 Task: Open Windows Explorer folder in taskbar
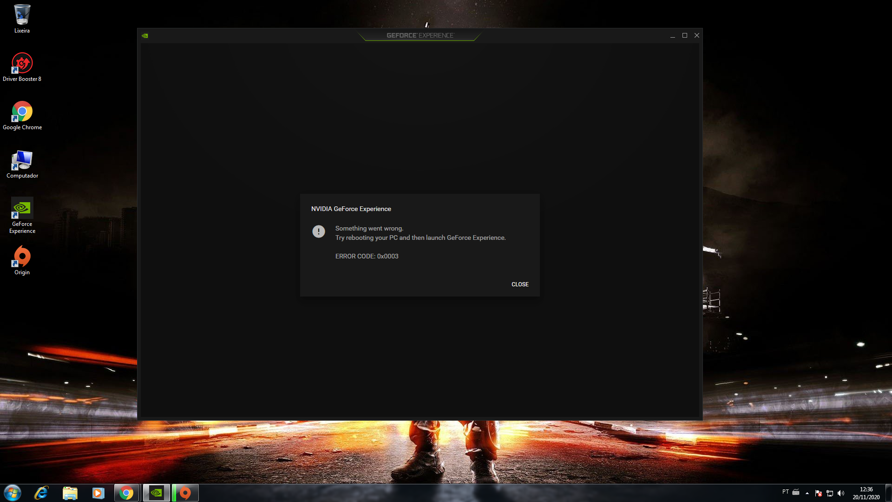pyautogui.click(x=70, y=493)
